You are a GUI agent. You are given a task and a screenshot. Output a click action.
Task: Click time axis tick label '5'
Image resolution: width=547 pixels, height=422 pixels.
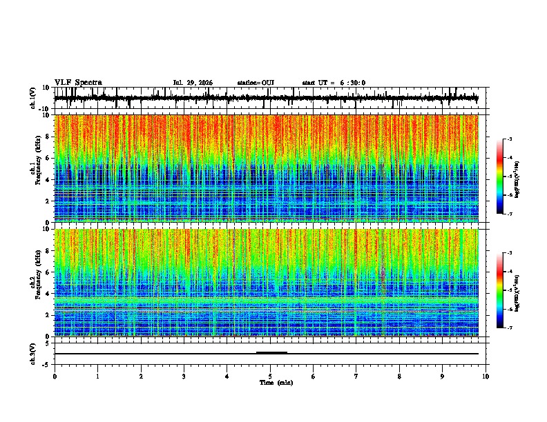click(x=270, y=376)
